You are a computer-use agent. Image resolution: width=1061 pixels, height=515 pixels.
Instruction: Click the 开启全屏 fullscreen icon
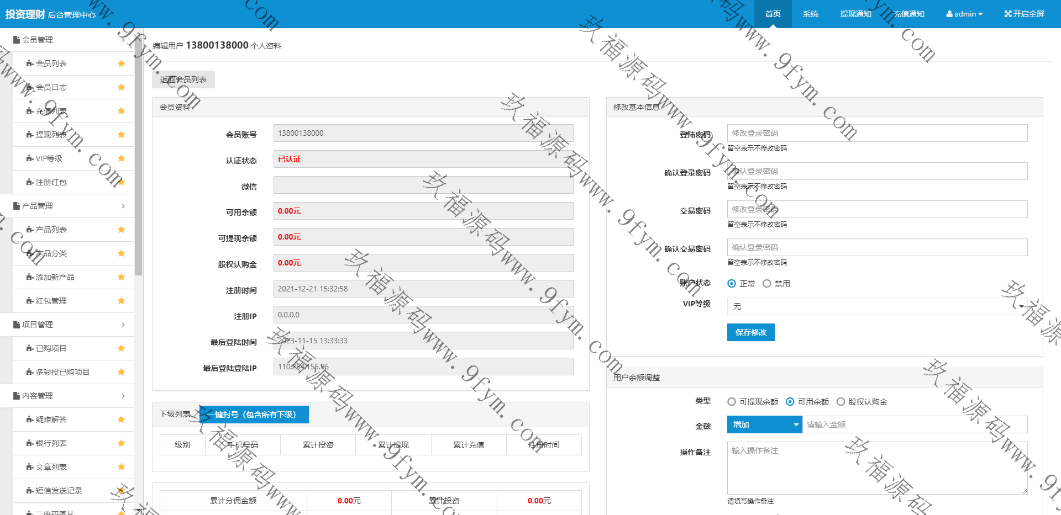point(1007,14)
